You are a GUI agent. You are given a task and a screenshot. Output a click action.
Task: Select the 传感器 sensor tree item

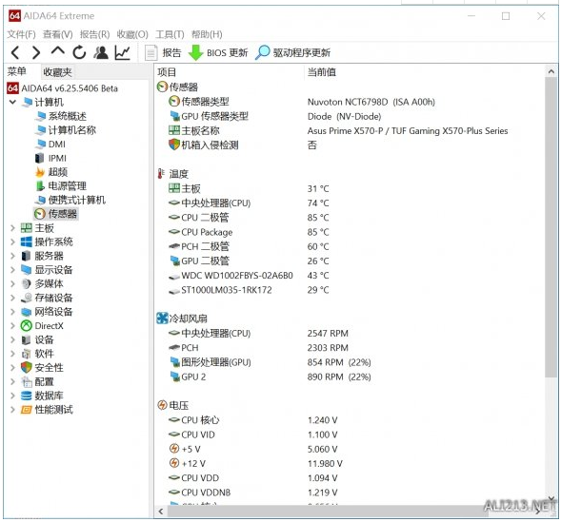tap(56, 214)
